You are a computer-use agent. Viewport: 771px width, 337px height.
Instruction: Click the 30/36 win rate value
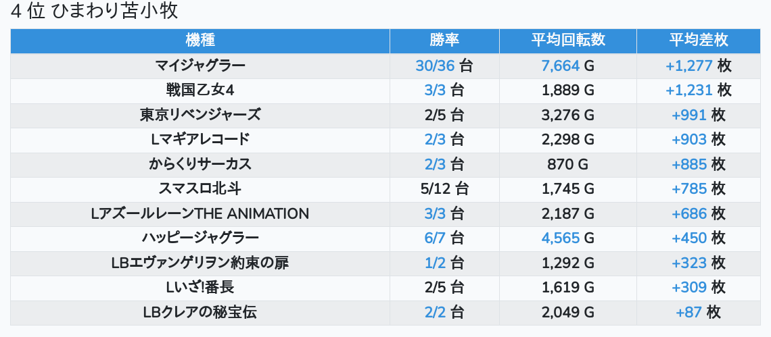coord(436,66)
